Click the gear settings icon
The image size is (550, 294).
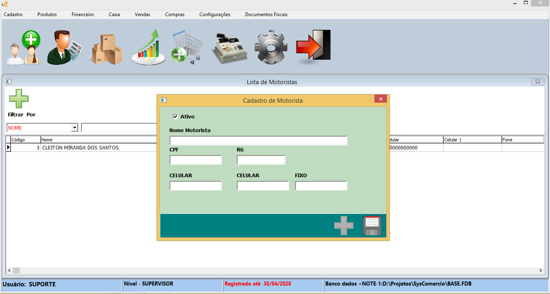(x=271, y=48)
